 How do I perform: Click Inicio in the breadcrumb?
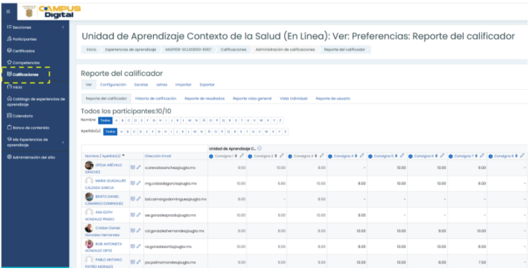(91, 50)
